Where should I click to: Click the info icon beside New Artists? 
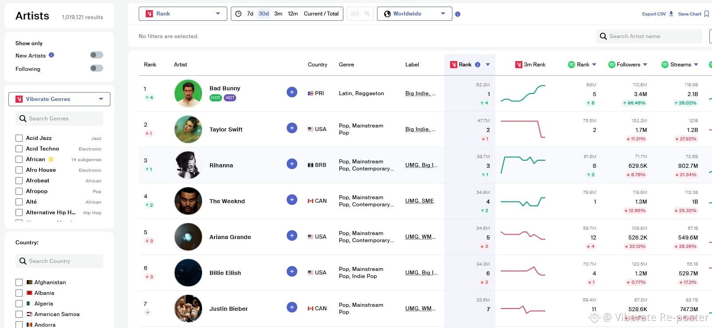pos(51,55)
